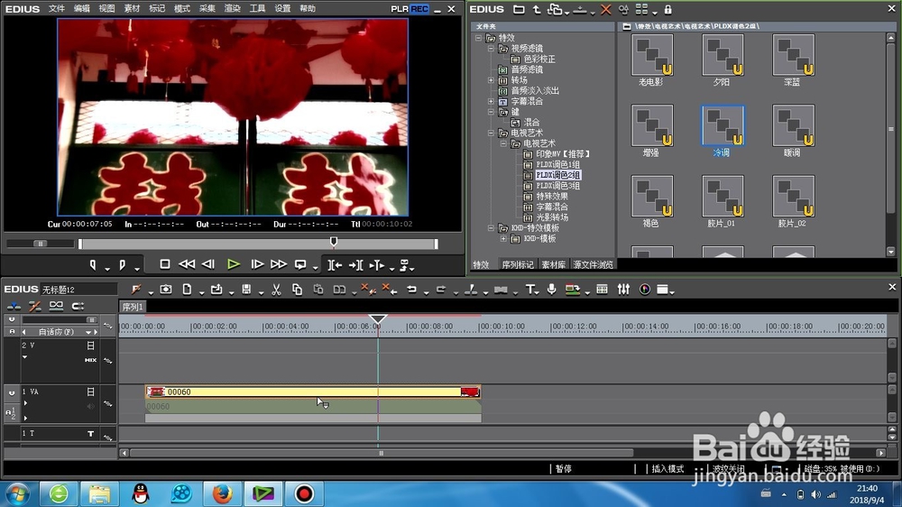The height and width of the screenshot is (507, 902).
Task: Toggle MIX mode on track 2 V
Action: click(90, 360)
